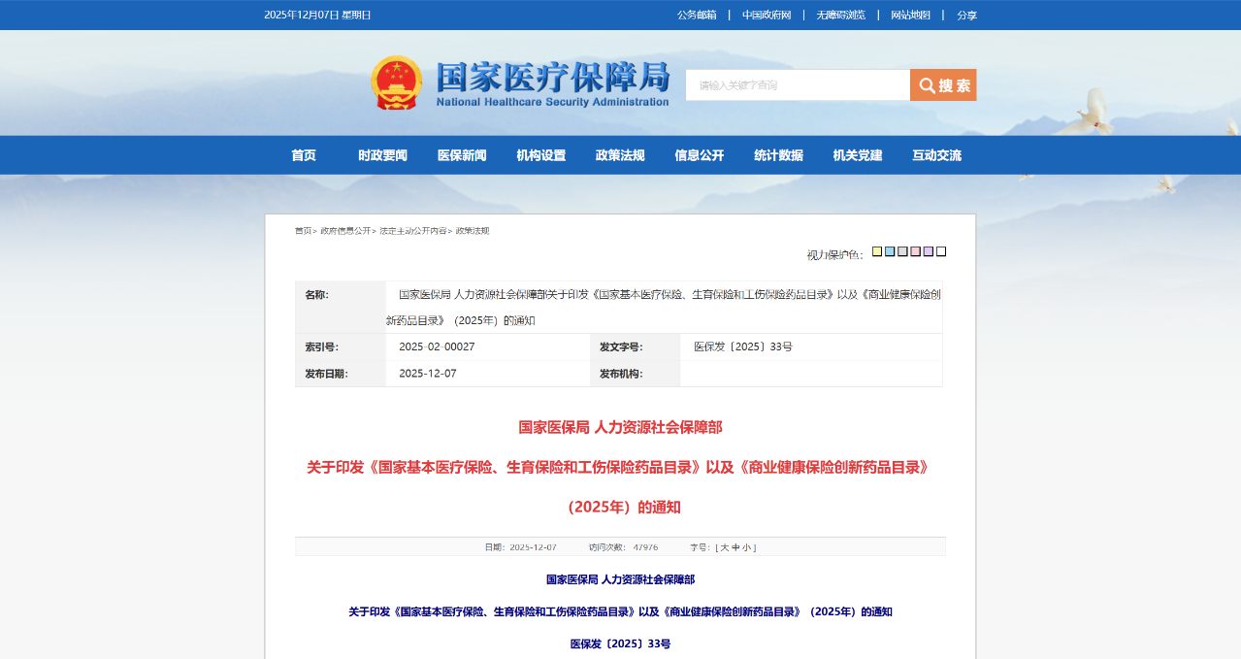Select the gray eye-protection color swatch
Screen dimensions: 1241x659
click(902, 252)
